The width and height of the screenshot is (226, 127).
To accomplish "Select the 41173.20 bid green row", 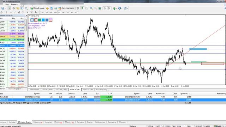I will [12, 40].
